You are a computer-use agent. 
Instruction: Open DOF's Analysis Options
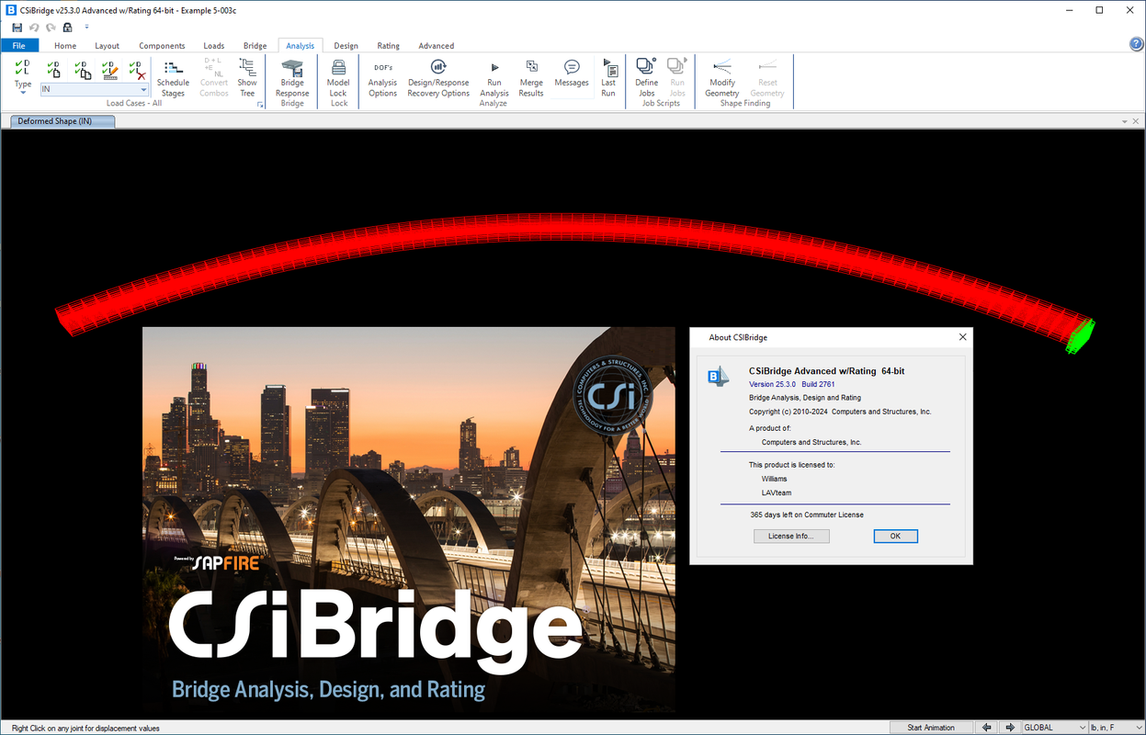point(382,78)
